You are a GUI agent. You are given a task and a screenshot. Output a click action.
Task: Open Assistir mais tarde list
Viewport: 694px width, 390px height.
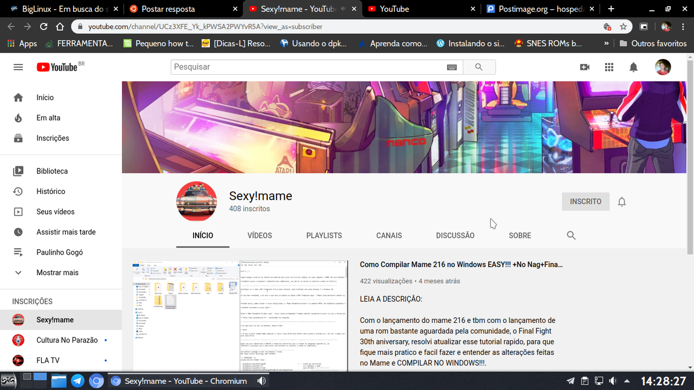click(x=61, y=232)
